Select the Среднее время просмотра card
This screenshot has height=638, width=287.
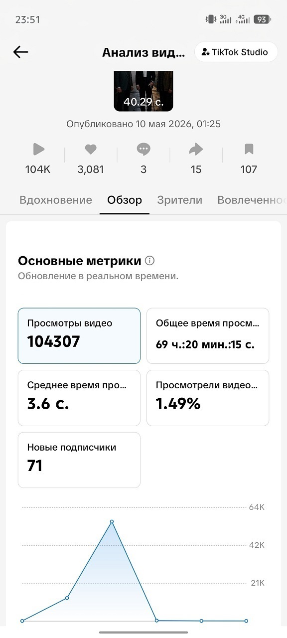pyautogui.click(x=79, y=398)
